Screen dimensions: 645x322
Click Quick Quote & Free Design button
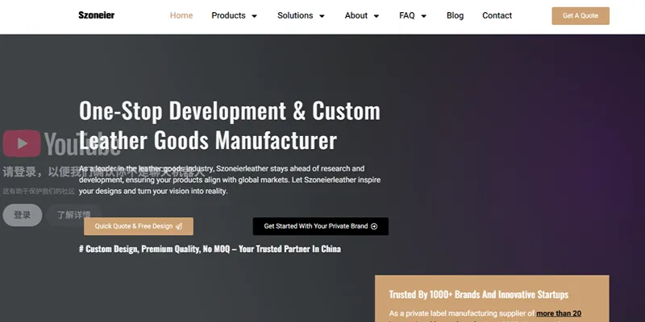pos(139,226)
